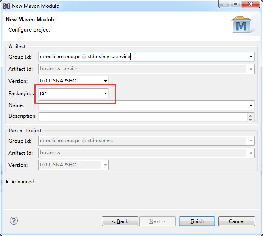Click the business-service artifact id text
Viewport: 263px width, 236px height.
click(59, 69)
